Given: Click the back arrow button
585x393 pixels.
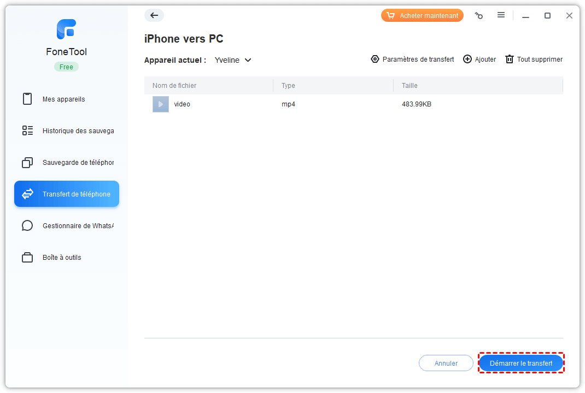Looking at the screenshot, I should tap(154, 16).
